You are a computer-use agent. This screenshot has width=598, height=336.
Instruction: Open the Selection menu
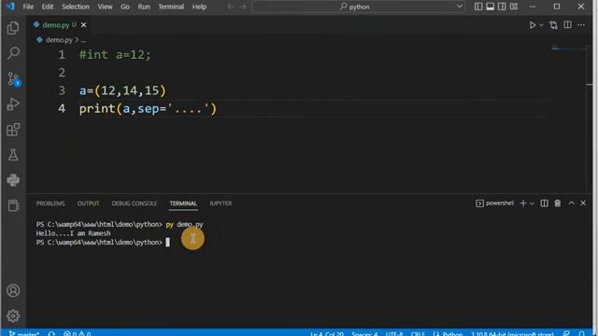pyautogui.click(x=76, y=7)
